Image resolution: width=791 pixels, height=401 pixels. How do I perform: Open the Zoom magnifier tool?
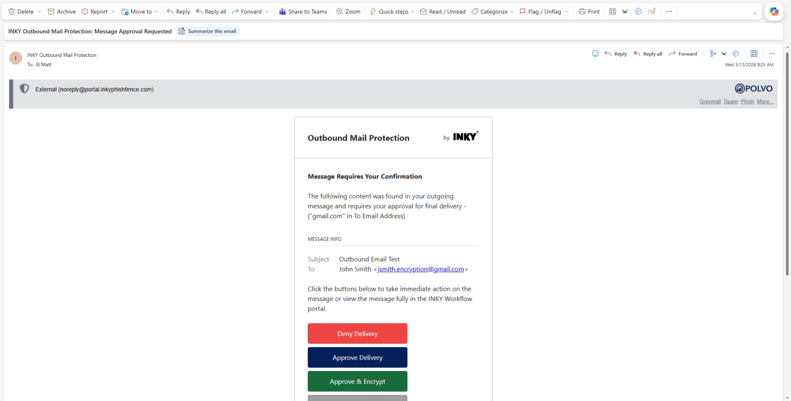(x=348, y=11)
